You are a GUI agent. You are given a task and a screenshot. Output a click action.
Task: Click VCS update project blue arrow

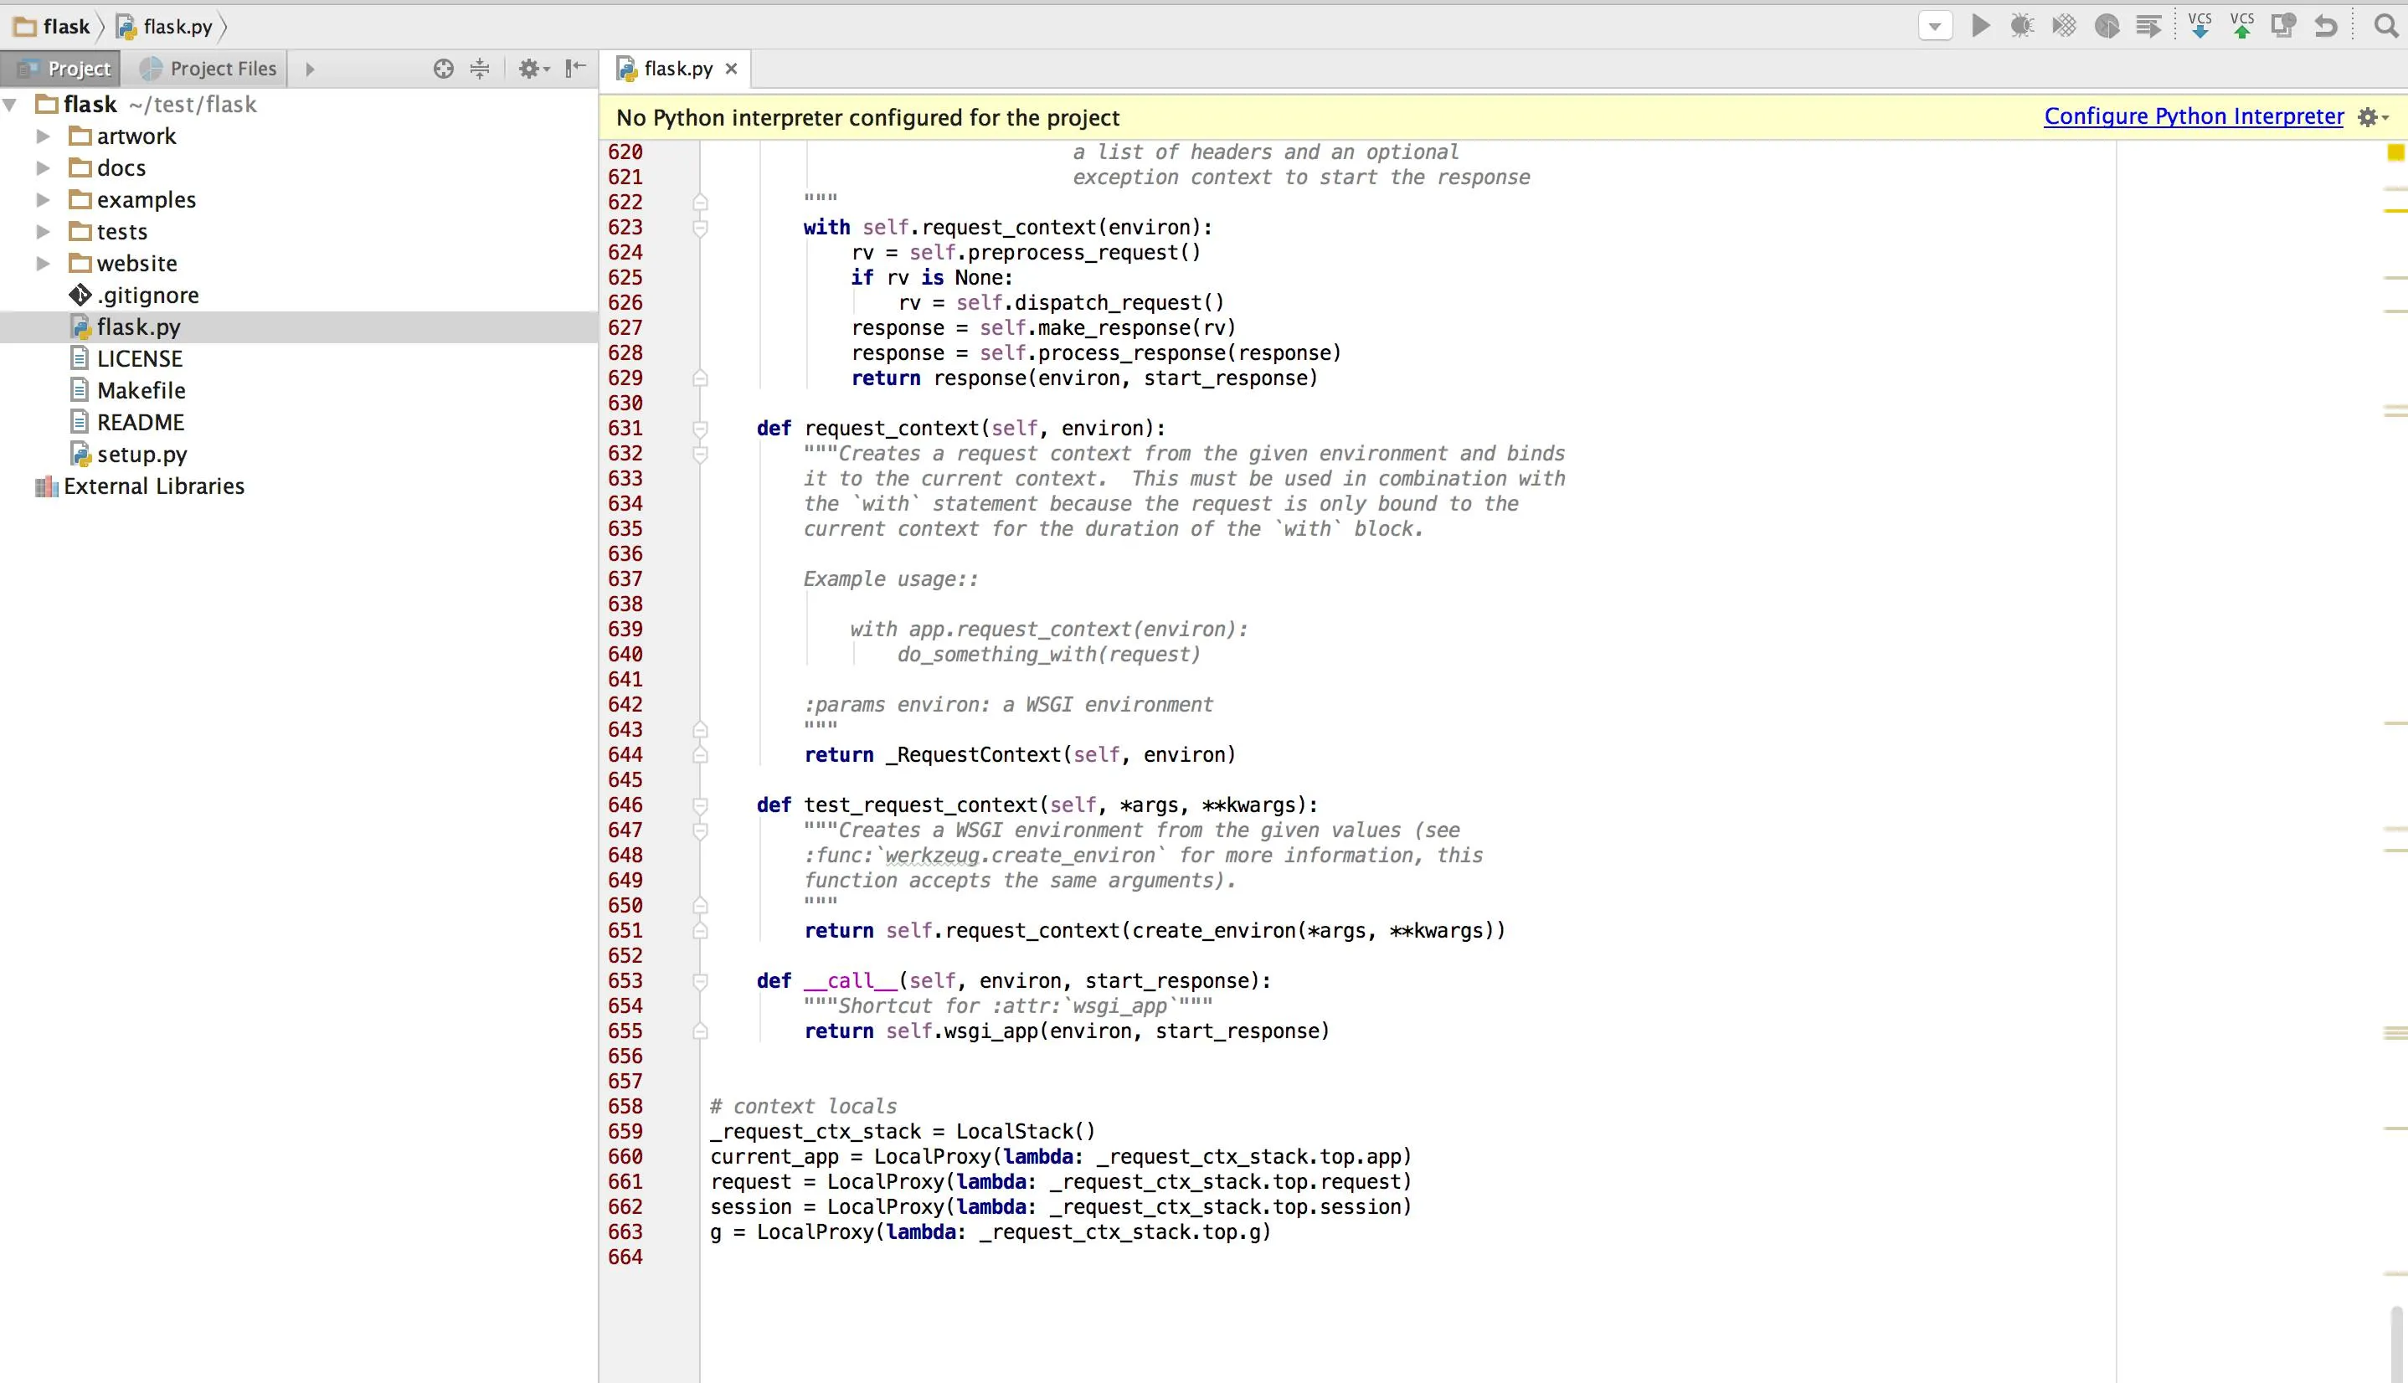pos(2199,26)
